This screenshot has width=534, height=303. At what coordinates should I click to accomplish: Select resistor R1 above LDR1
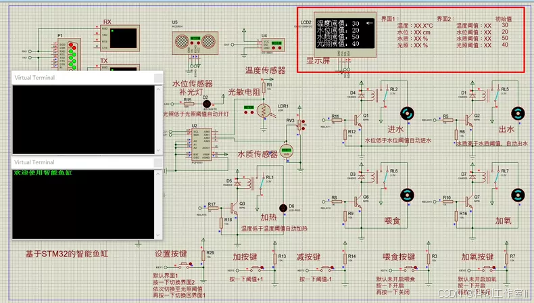[x=264, y=88]
